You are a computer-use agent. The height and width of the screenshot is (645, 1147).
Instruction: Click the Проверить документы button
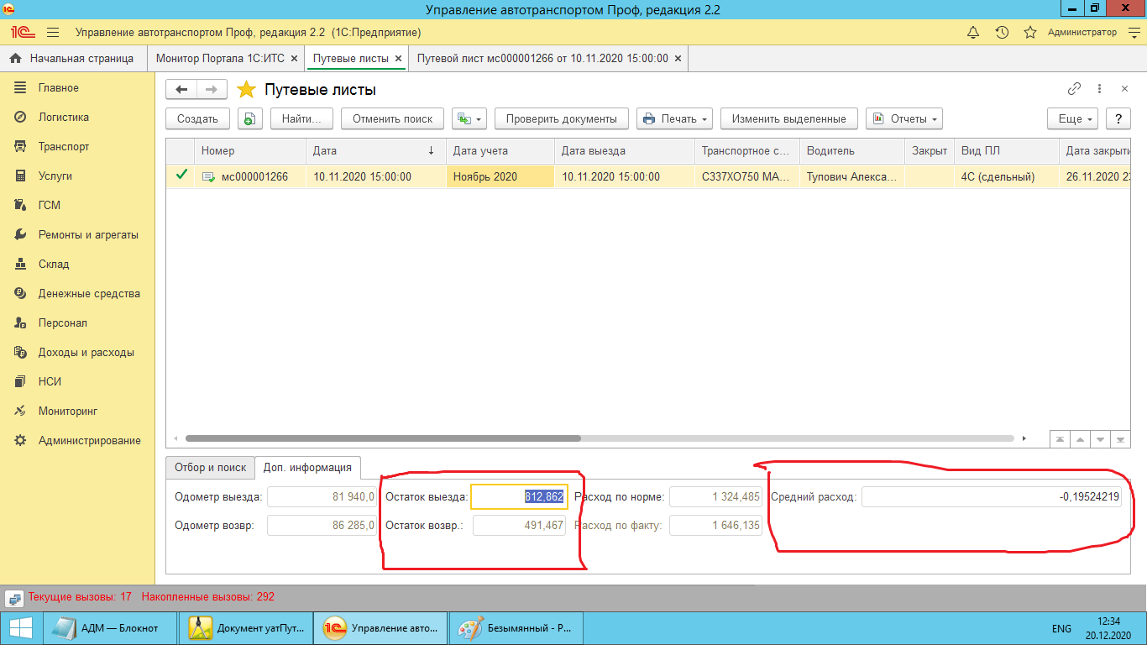coord(561,119)
